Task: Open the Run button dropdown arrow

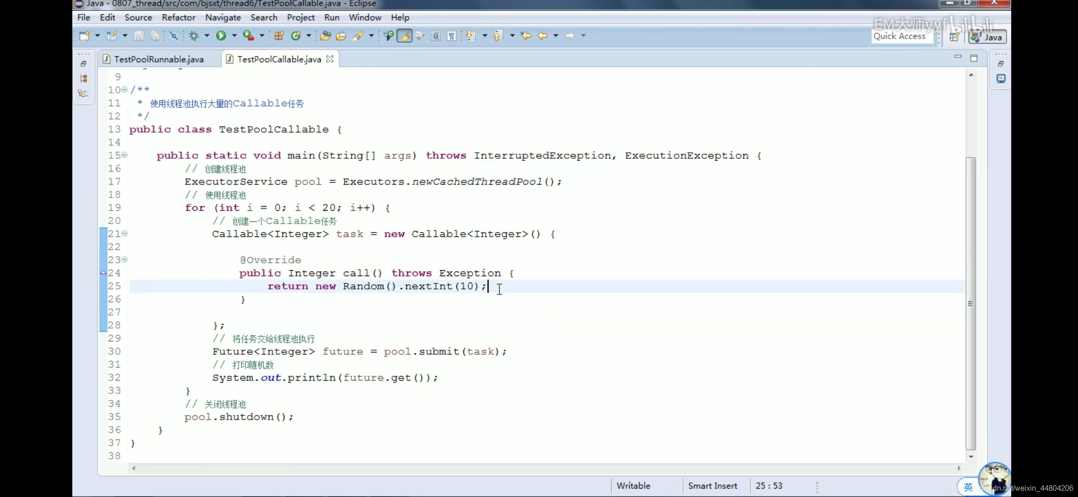Action: point(234,36)
